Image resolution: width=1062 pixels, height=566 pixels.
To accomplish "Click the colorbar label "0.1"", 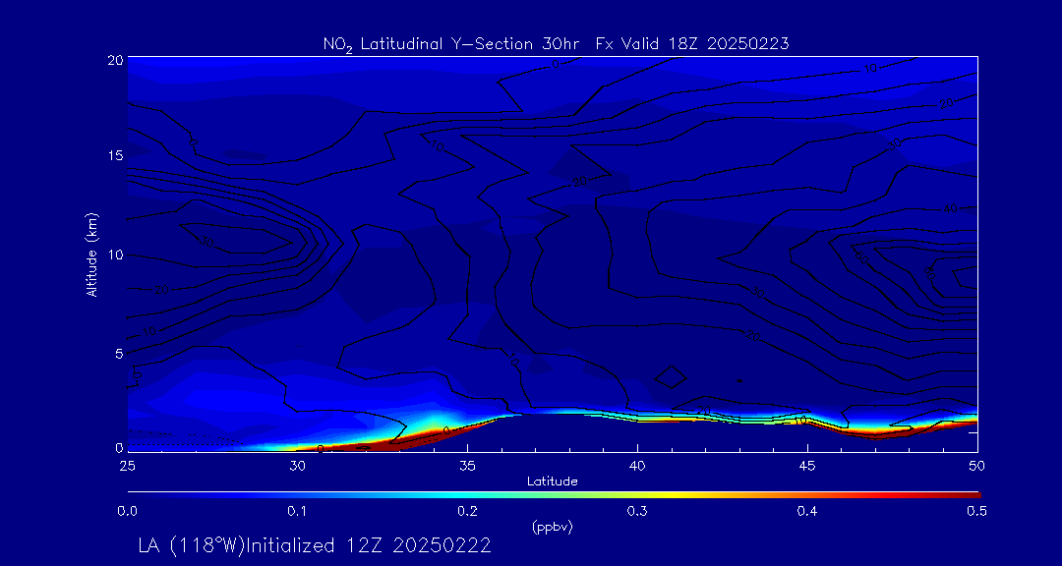I will pos(297,512).
